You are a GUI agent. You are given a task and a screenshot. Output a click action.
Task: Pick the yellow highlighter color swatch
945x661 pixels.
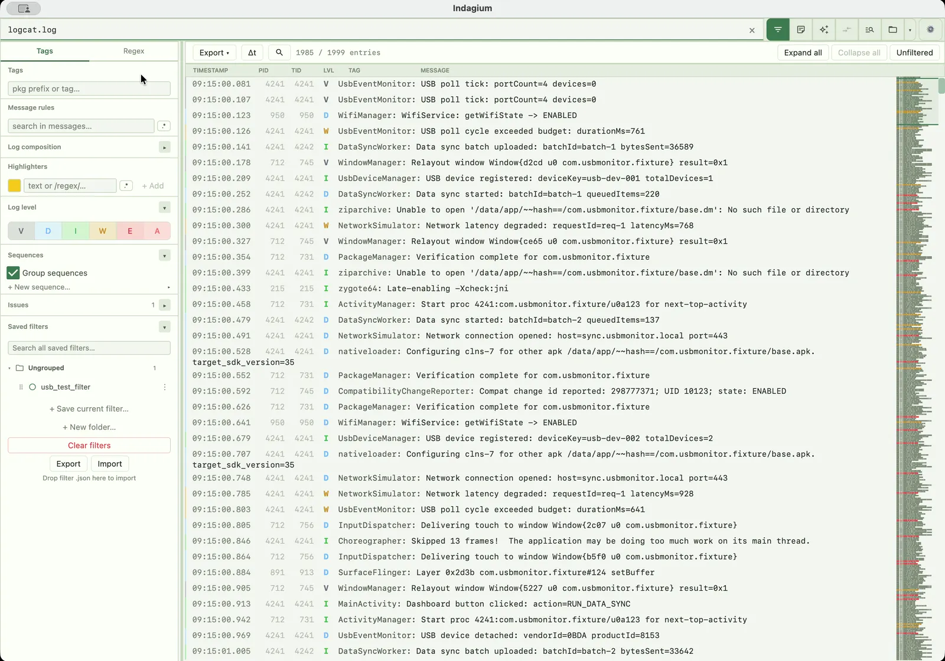(x=14, y=185)
